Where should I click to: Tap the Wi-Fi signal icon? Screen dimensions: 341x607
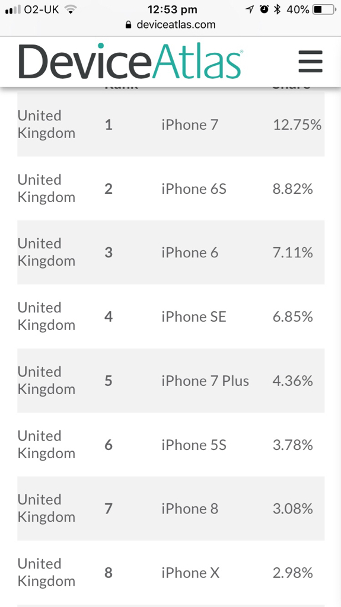tap(71, 9)
